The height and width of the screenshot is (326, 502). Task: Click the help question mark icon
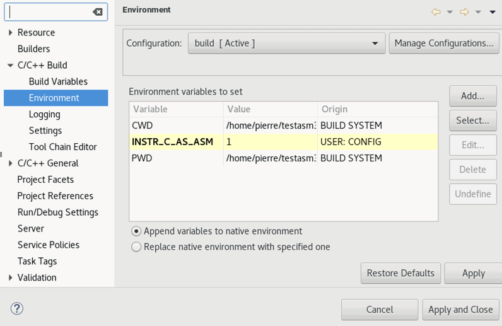(17, 308)
